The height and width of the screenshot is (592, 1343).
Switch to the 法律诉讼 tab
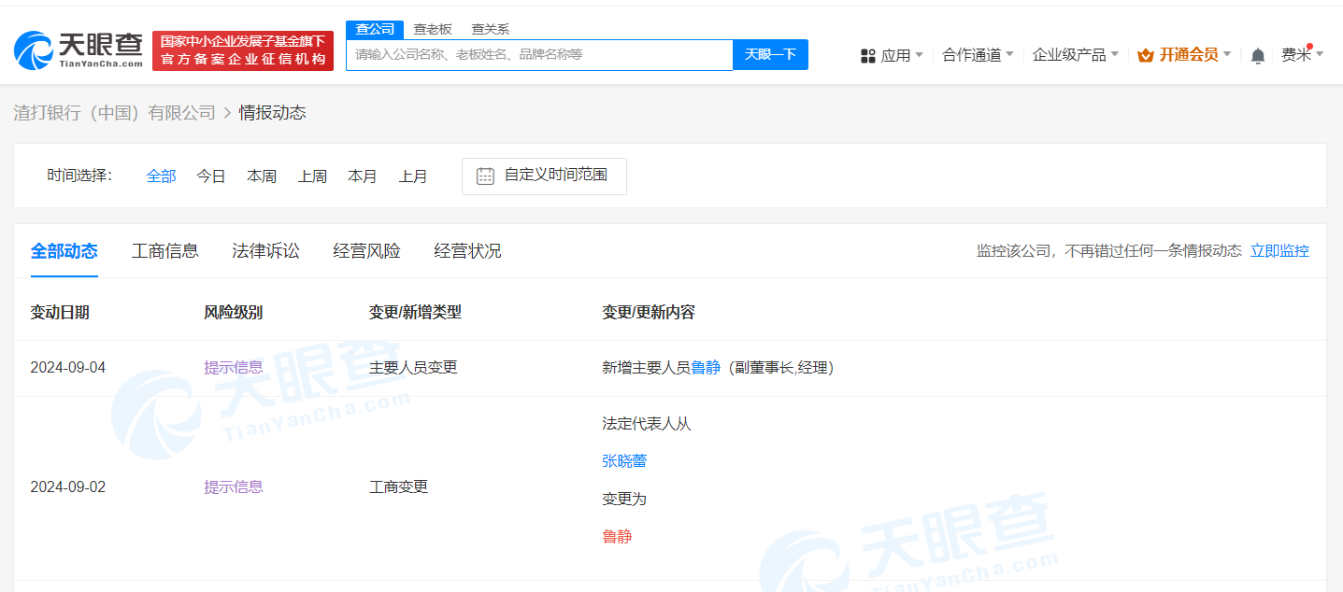[265, 250]
